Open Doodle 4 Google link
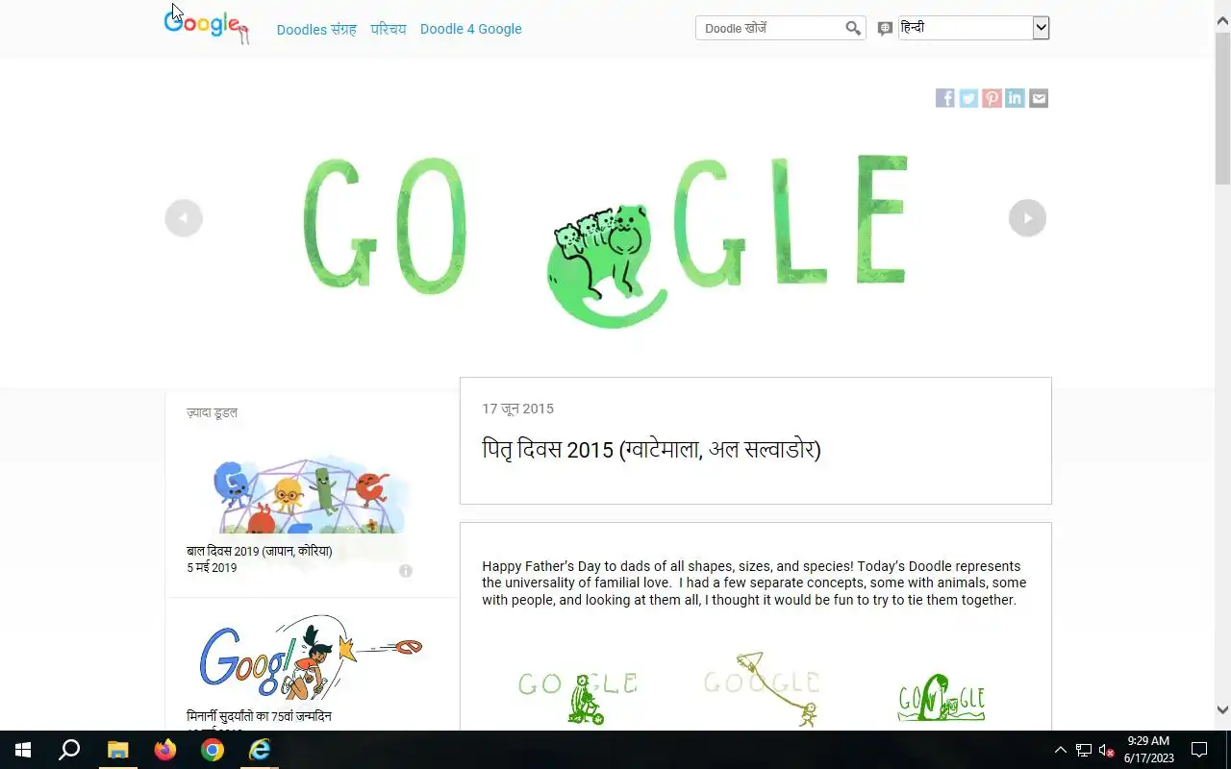Viewport: 1231px width, 769px height. point(471,29)
